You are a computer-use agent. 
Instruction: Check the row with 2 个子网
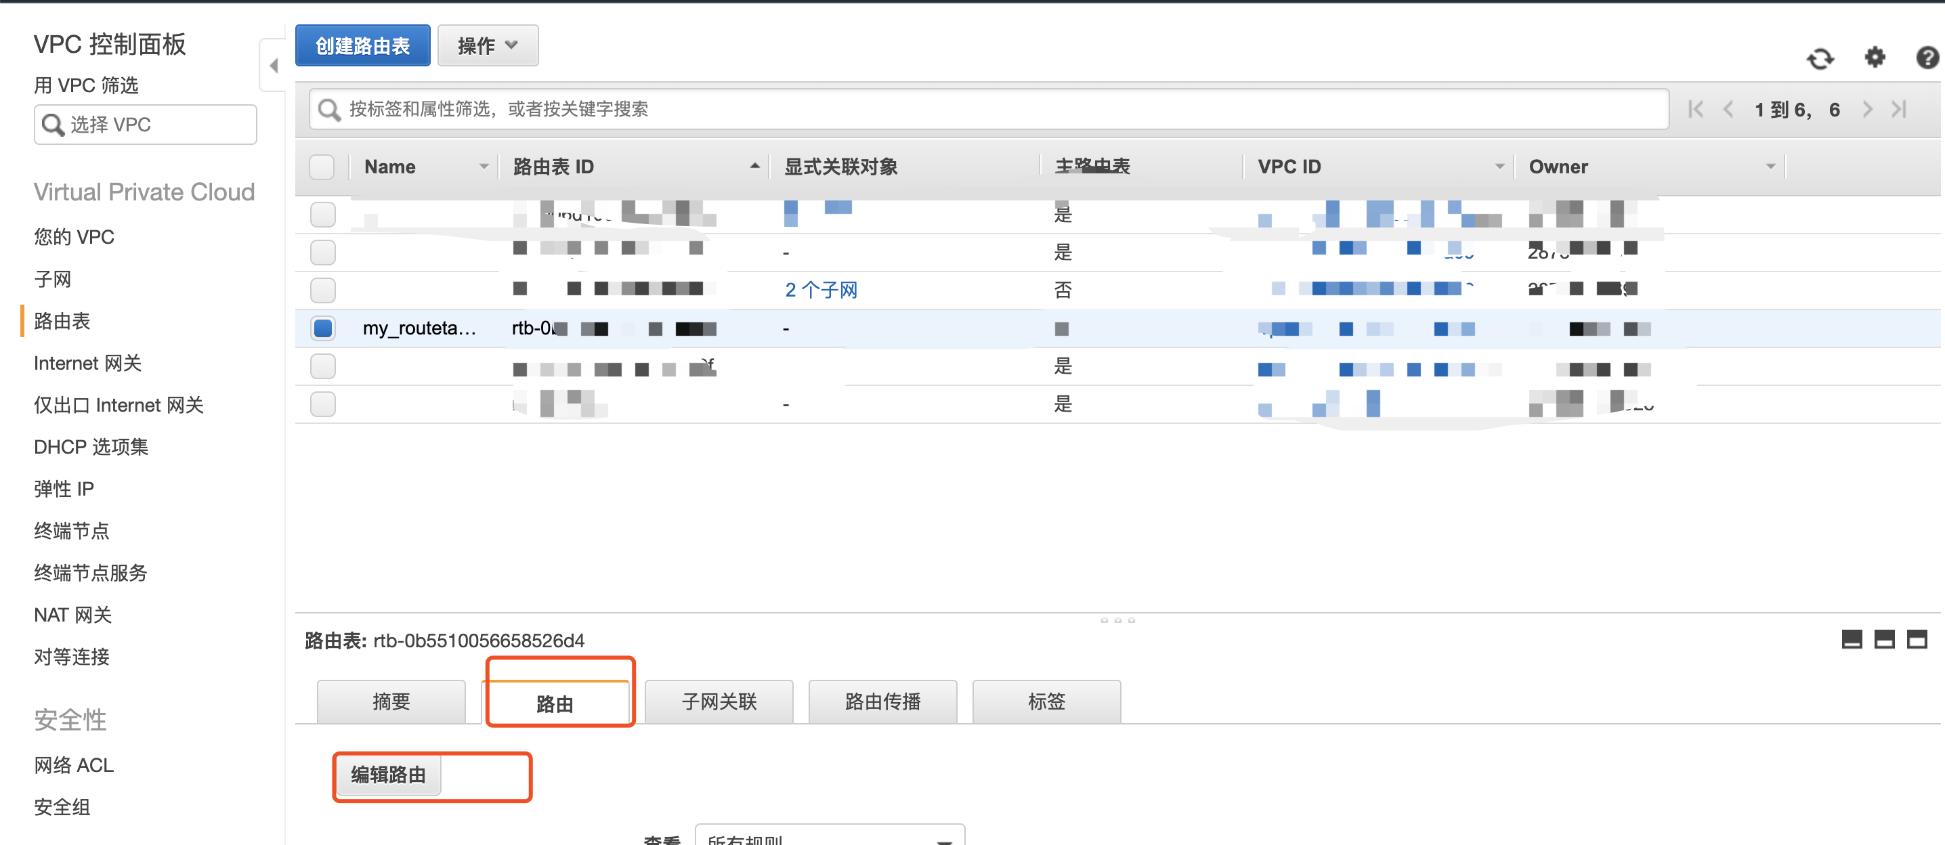point(322,290)
